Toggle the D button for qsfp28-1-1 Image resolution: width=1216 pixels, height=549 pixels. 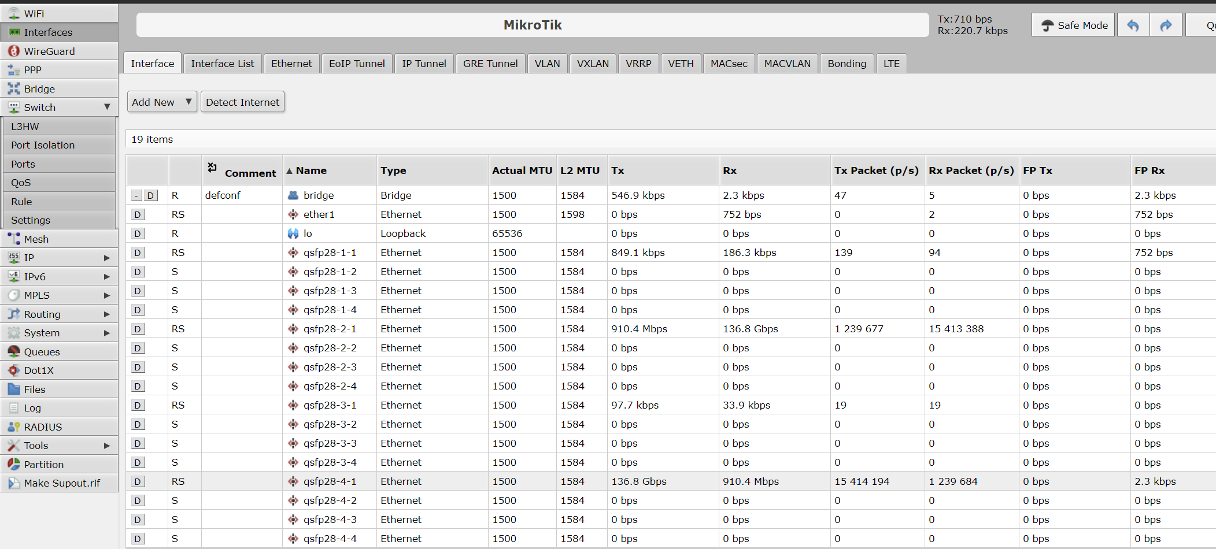[138, 253]
